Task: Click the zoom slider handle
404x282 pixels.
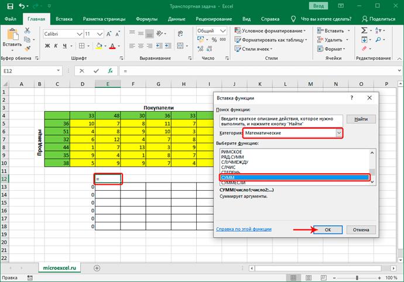Action: (x=357, y=278)
